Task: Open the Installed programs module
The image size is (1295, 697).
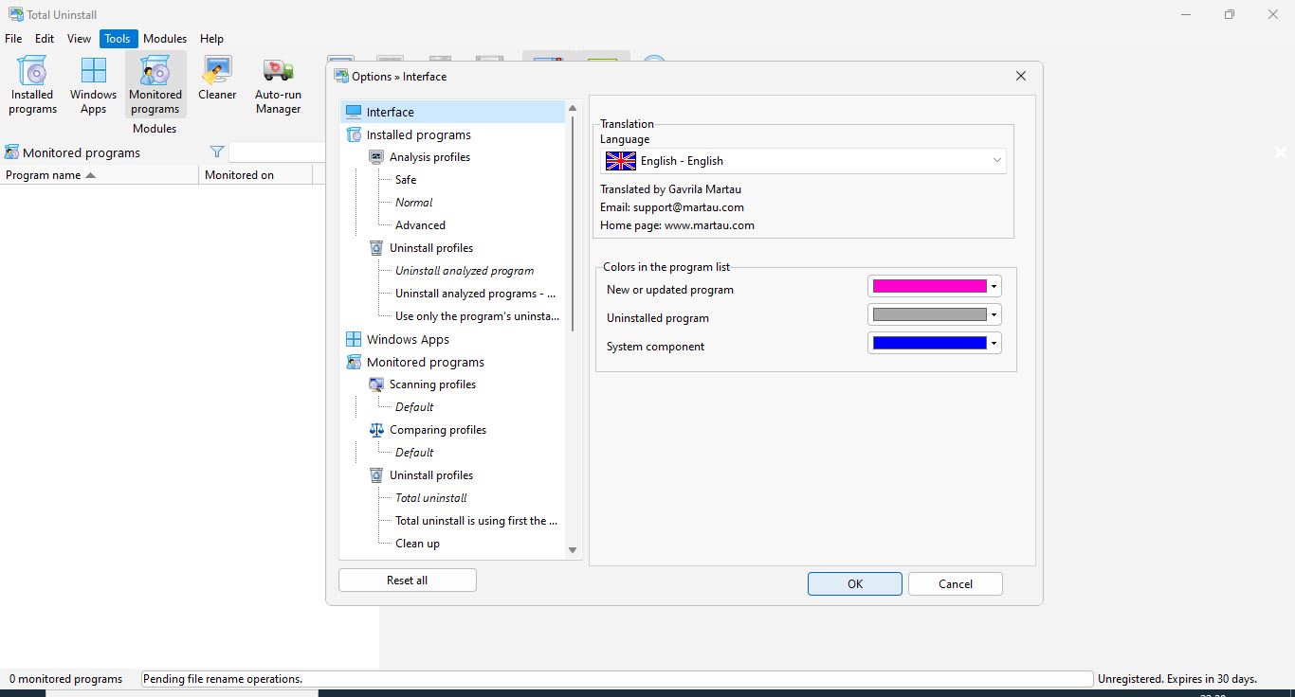Action: tap(33, 84)
